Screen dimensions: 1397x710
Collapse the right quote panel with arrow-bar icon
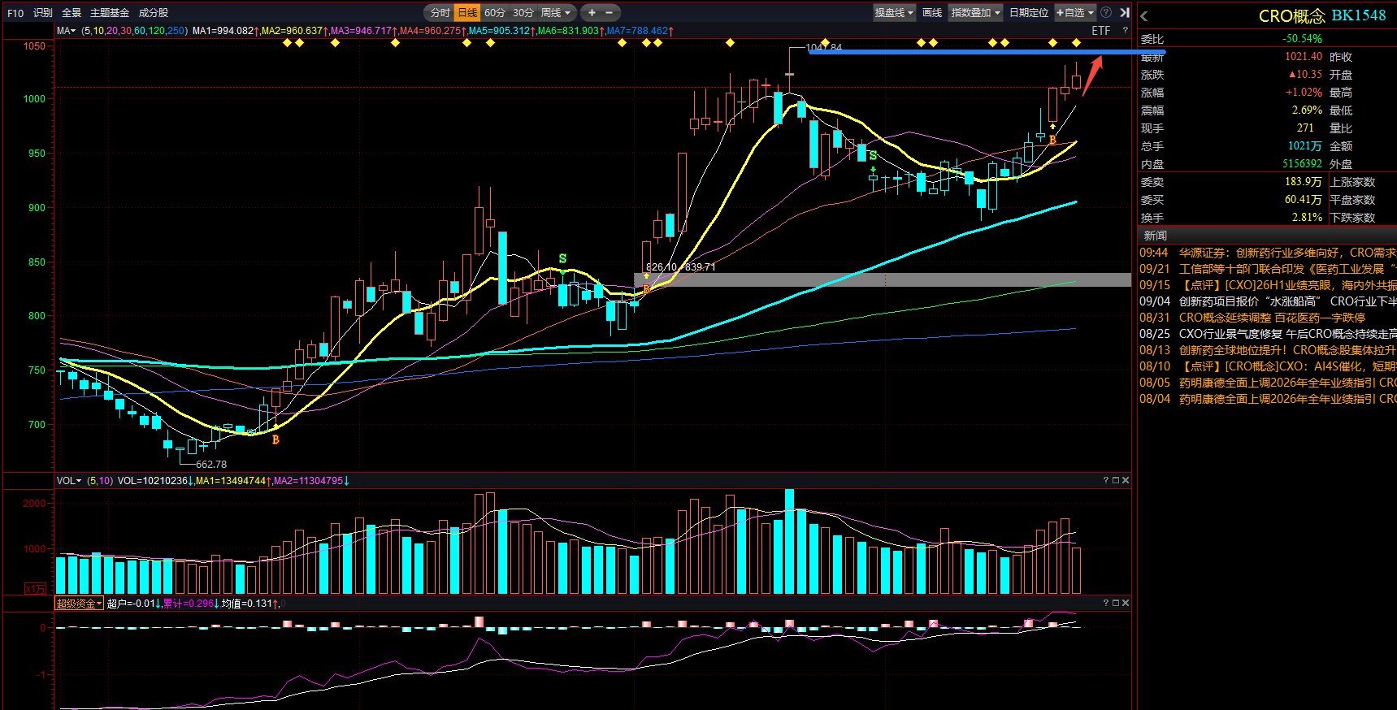1125,12
